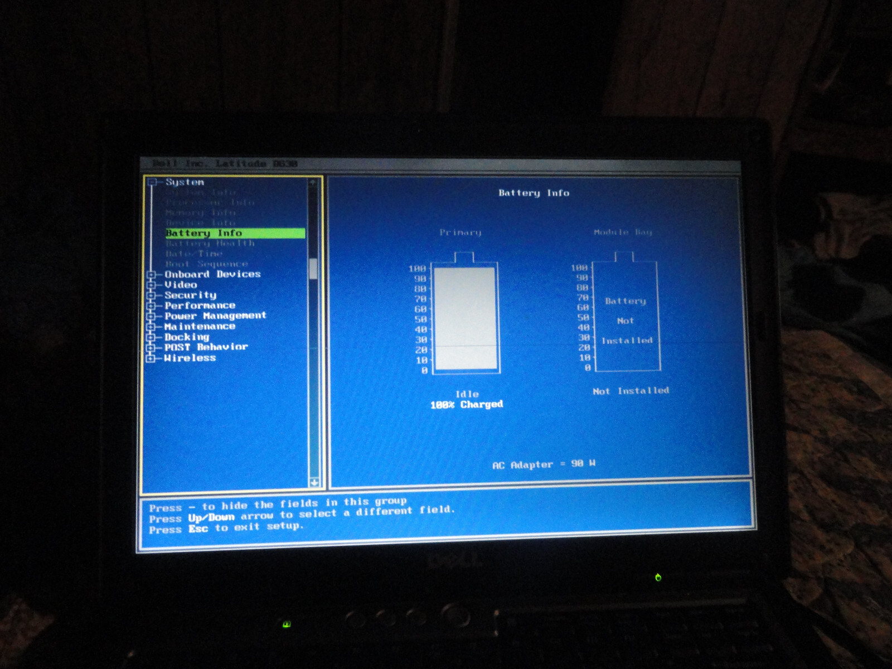This screenshot has width=892, height=669.
Task: Select the Wireless category label
Action: point(190,358)
